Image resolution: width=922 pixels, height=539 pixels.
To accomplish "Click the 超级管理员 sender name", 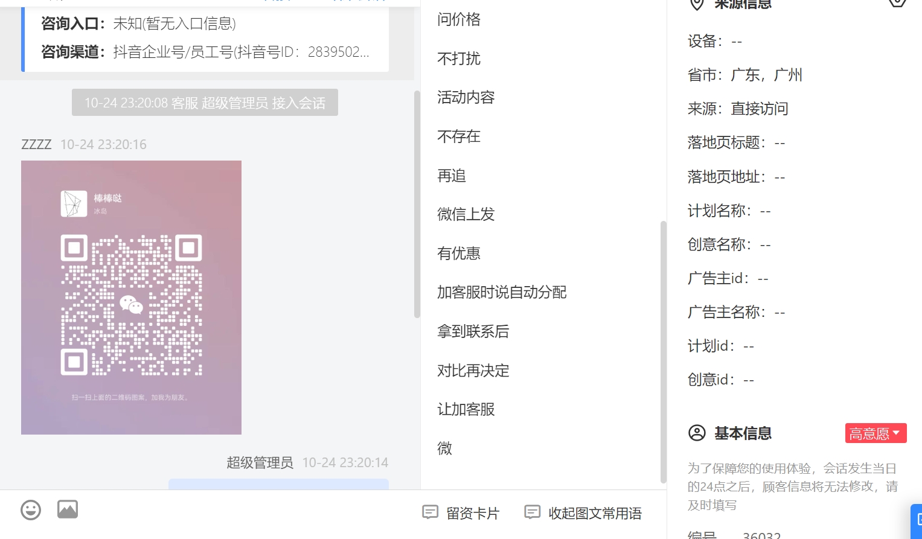I will pos(260,462).
